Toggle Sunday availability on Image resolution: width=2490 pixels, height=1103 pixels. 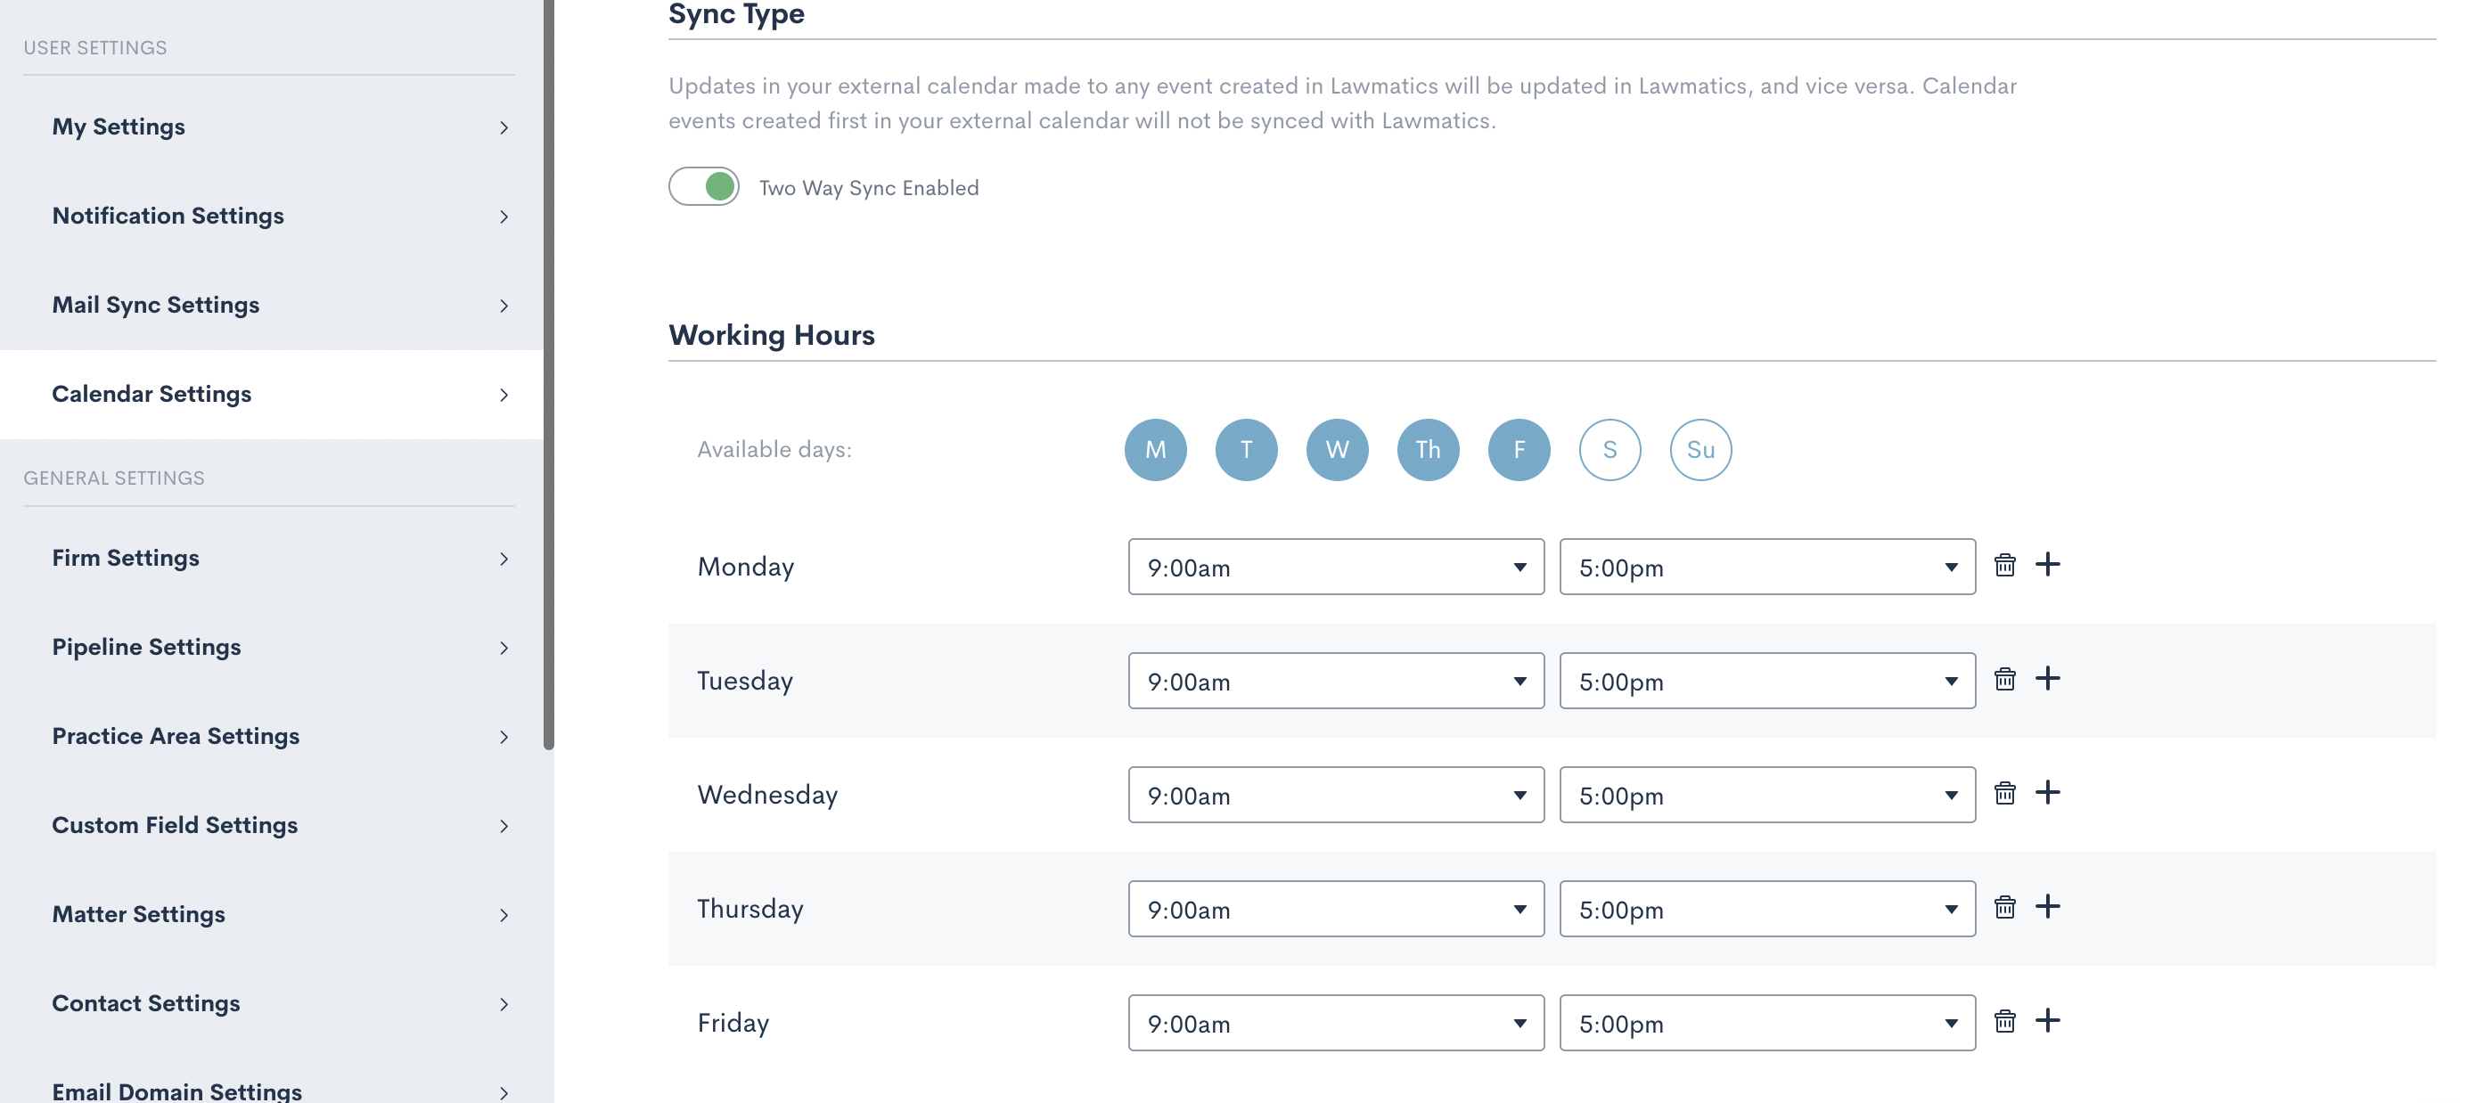1700,450
